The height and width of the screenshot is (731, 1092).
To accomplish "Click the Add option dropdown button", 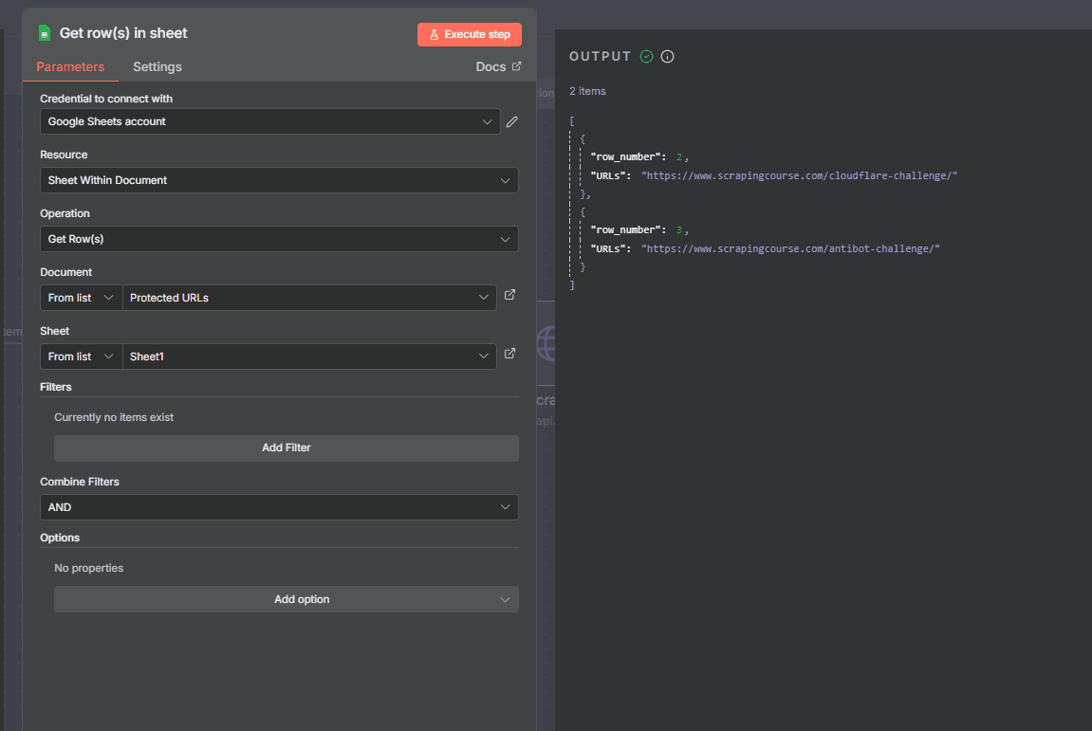I will pyautogui.click(x=287, y=599).
